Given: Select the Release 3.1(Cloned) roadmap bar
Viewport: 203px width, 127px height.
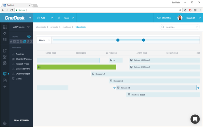Looking at the screenshot, I should (164, 67).
